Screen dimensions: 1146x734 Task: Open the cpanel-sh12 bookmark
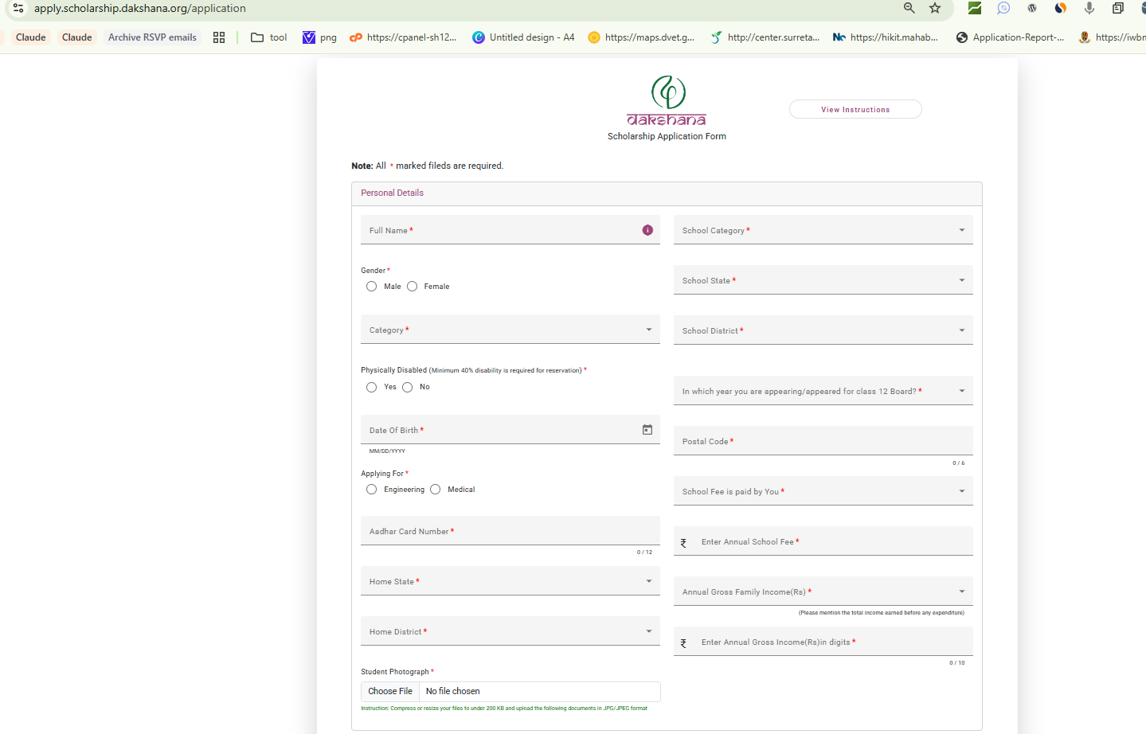[403, 37]
